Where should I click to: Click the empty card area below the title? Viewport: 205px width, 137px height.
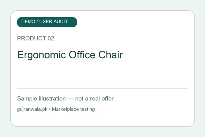pyautogui.click(x=102, y=74)
